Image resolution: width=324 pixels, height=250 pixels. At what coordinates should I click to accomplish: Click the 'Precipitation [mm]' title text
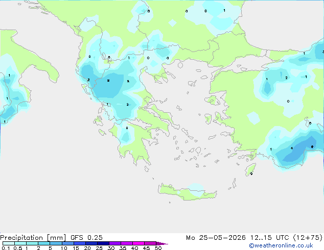(x=33, y=238)
